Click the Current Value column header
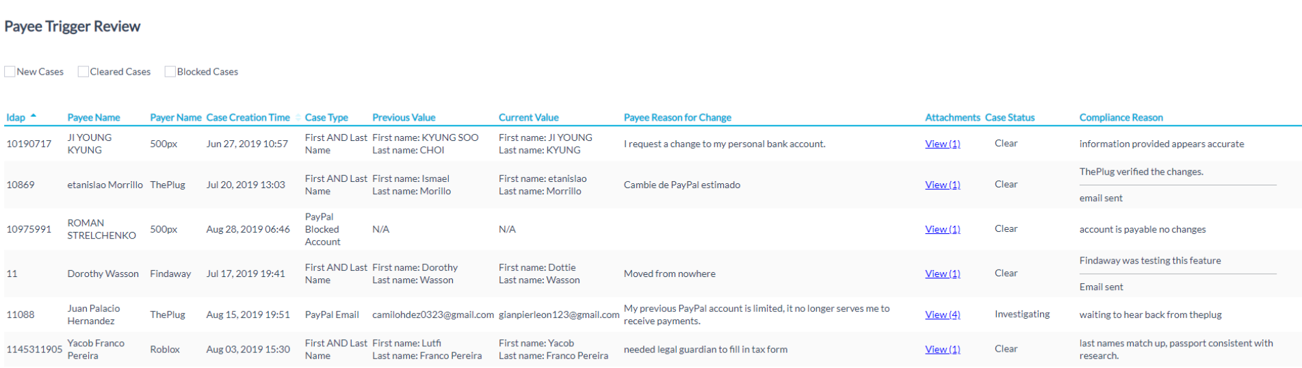Screen dimensions: 1302x368 (528, 118)
